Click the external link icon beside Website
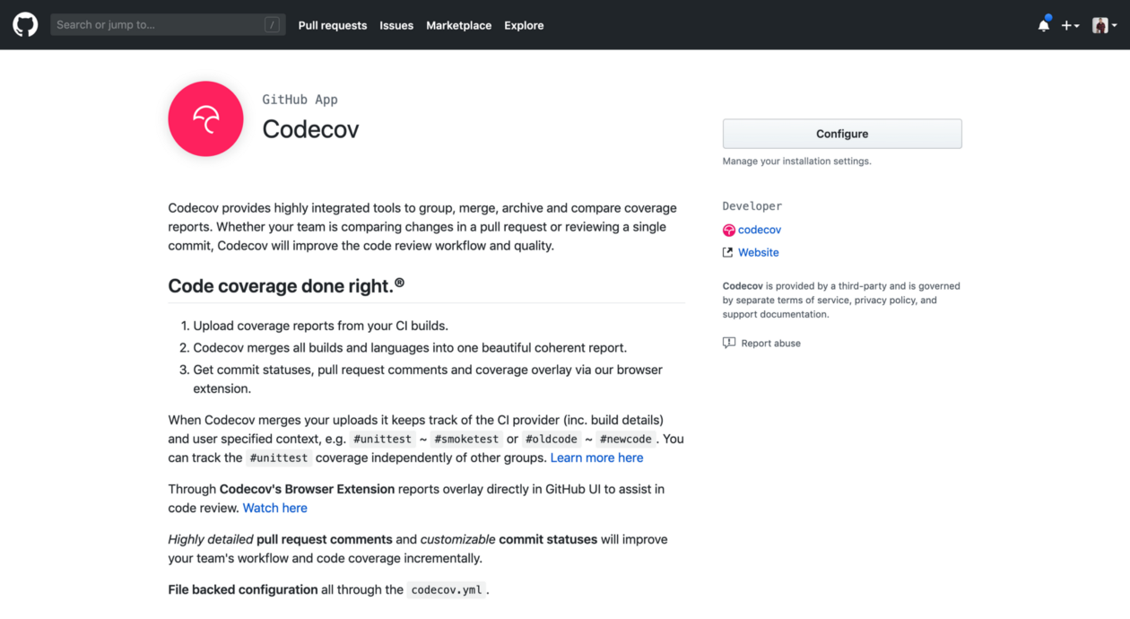The height and width of the screenshot is (619, 1130). (x=727, y=252)
